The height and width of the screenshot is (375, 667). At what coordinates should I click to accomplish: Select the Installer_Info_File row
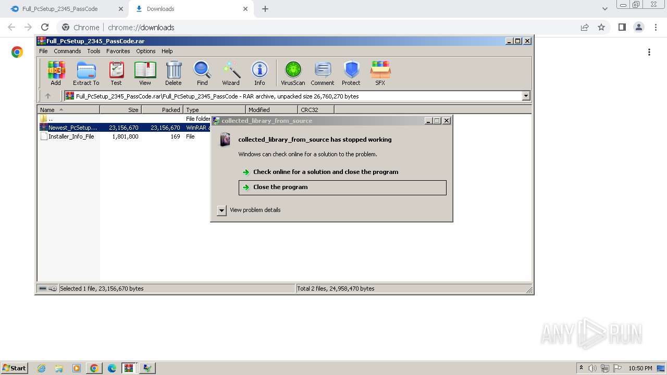[124, 136]
